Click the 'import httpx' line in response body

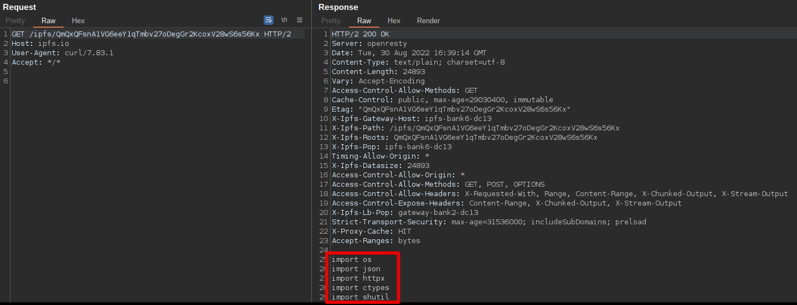pos(358,278)
